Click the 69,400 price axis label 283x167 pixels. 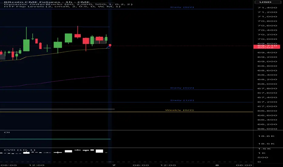(267, 53)
